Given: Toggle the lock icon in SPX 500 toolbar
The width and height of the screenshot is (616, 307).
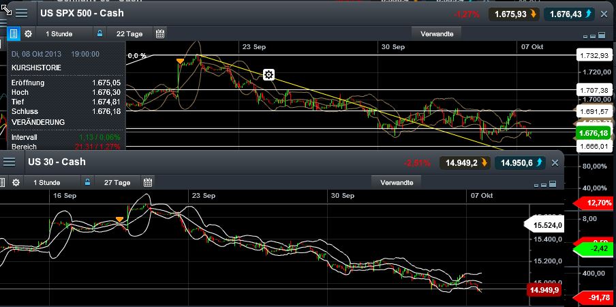Looking at the screenshot, I should coord(99,33).
